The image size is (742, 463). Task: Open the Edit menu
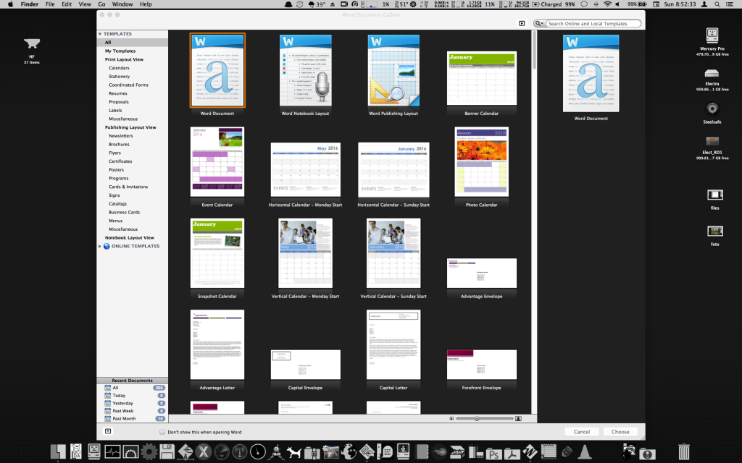pos(67,4)
